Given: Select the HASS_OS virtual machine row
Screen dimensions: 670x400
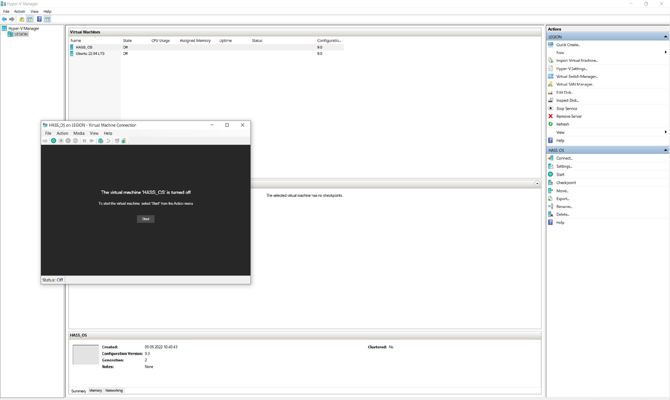Looking at the screenshot, I should (206, 47).
